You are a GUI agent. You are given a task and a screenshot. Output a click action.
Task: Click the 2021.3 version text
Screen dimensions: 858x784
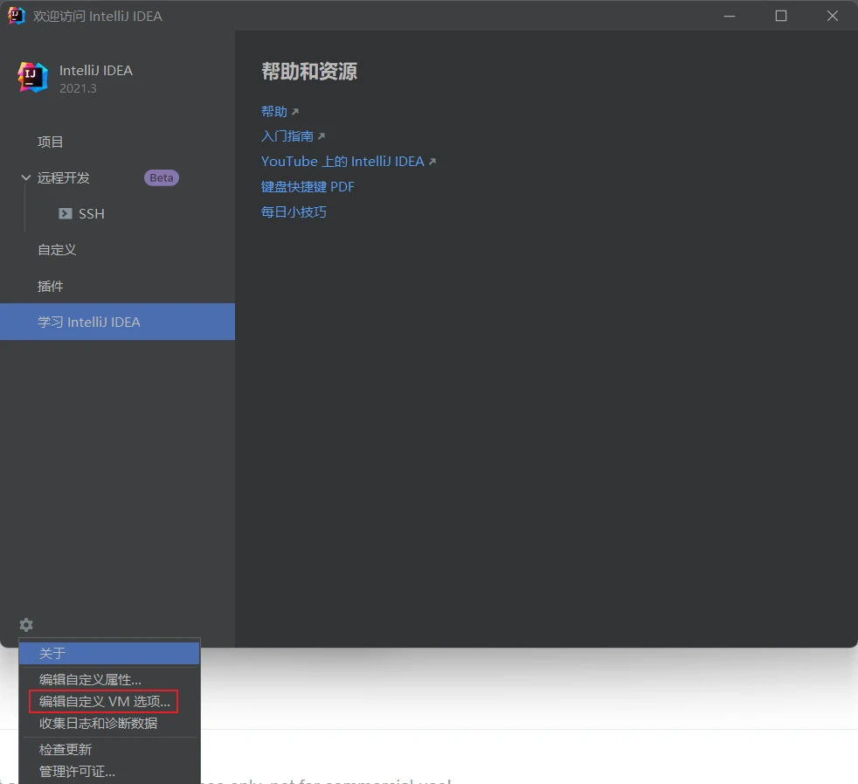coord(78,88)
